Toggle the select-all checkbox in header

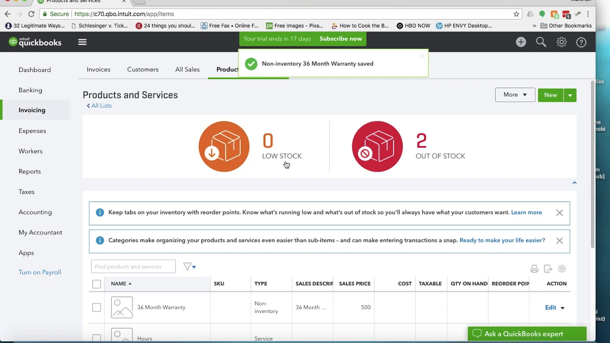pos(97,284)
